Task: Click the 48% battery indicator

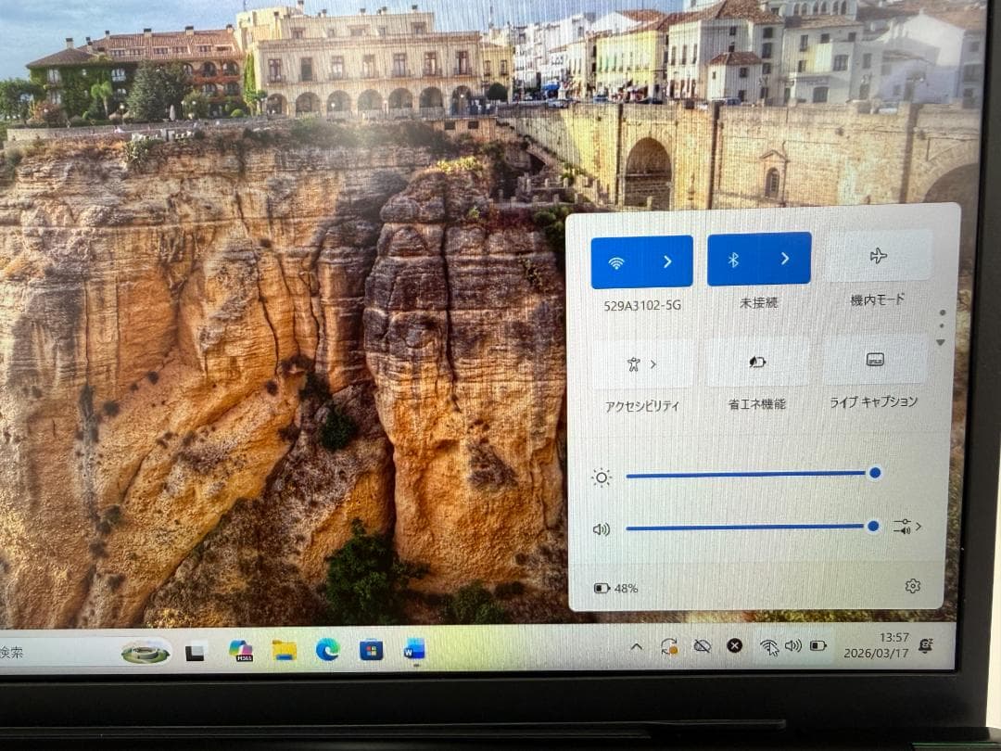Action: pyautogui.click(x=616, y=588)
